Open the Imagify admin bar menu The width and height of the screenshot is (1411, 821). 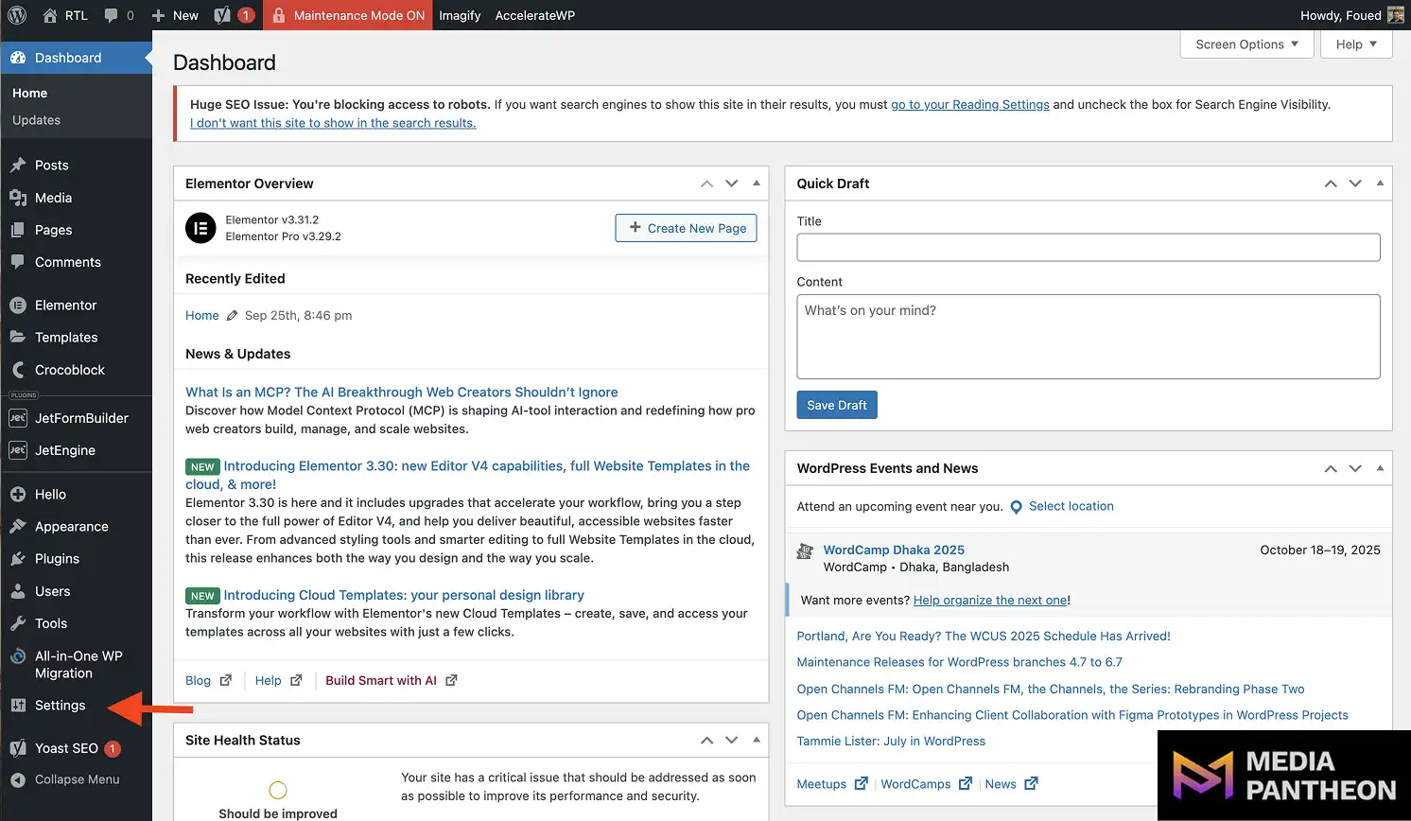(x=460, y=15)
